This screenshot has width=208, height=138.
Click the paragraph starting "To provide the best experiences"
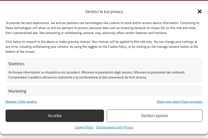102,28
